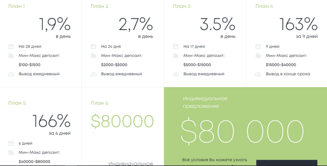
Task: Open the План 3 heading
Action: [182, 6]
